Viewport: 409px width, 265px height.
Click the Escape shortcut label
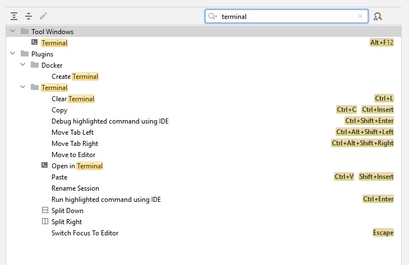383,233
